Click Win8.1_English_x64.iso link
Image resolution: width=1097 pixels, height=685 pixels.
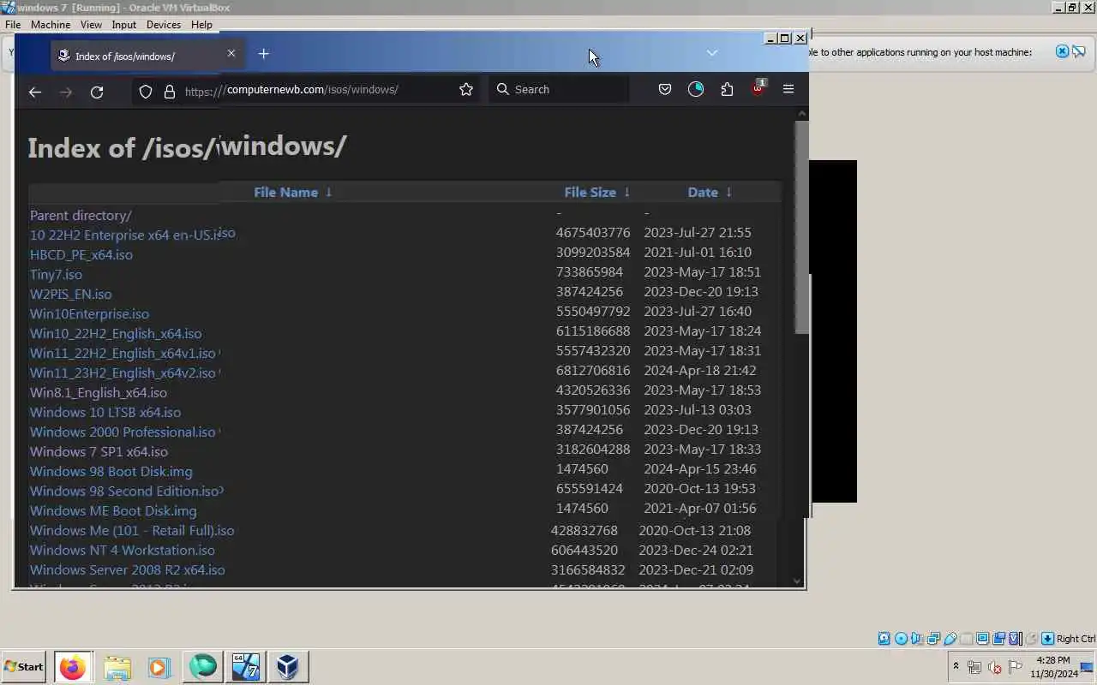(x=99, y=392)
